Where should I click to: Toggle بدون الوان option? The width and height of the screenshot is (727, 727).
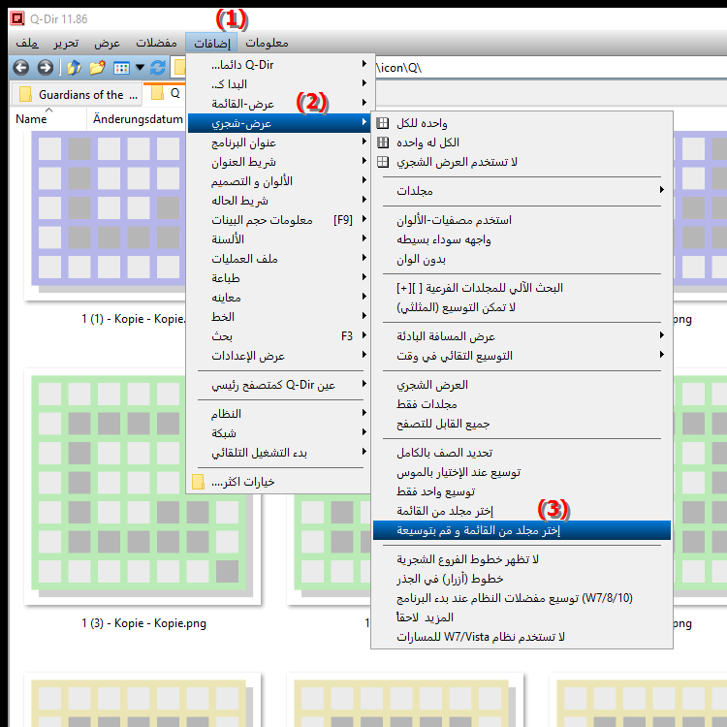tap(522, 259)
